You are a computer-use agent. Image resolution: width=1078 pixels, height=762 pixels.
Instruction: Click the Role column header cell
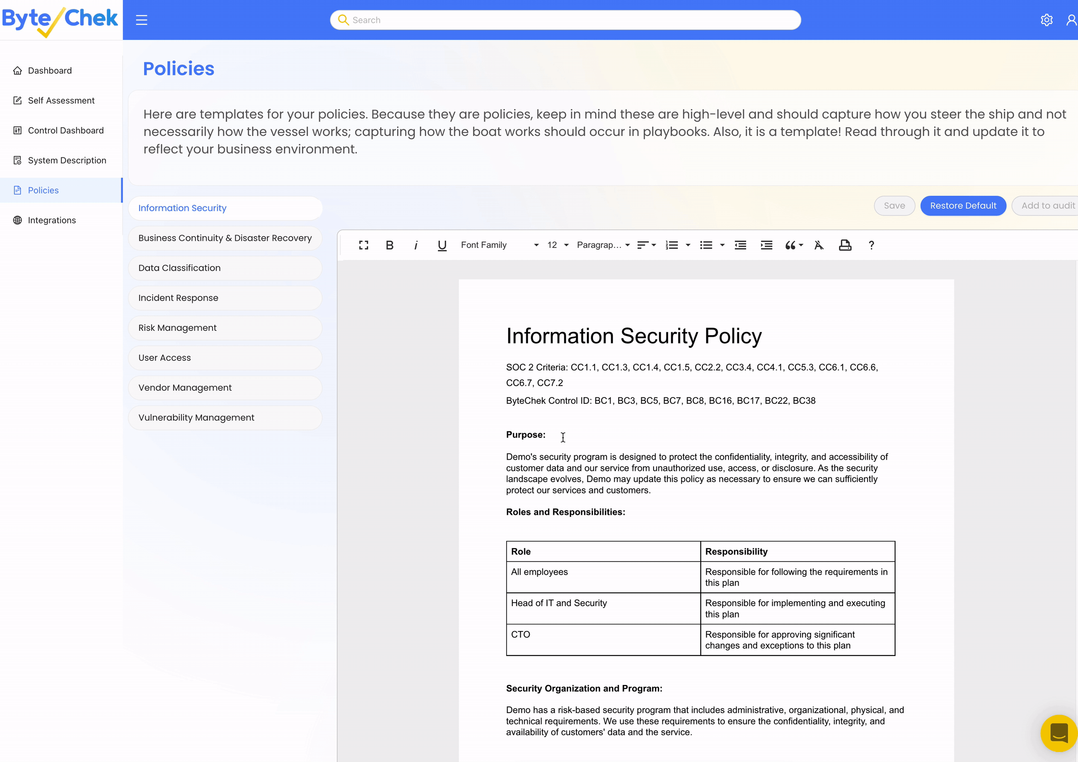pyautogui.click(x=603, y=552)
